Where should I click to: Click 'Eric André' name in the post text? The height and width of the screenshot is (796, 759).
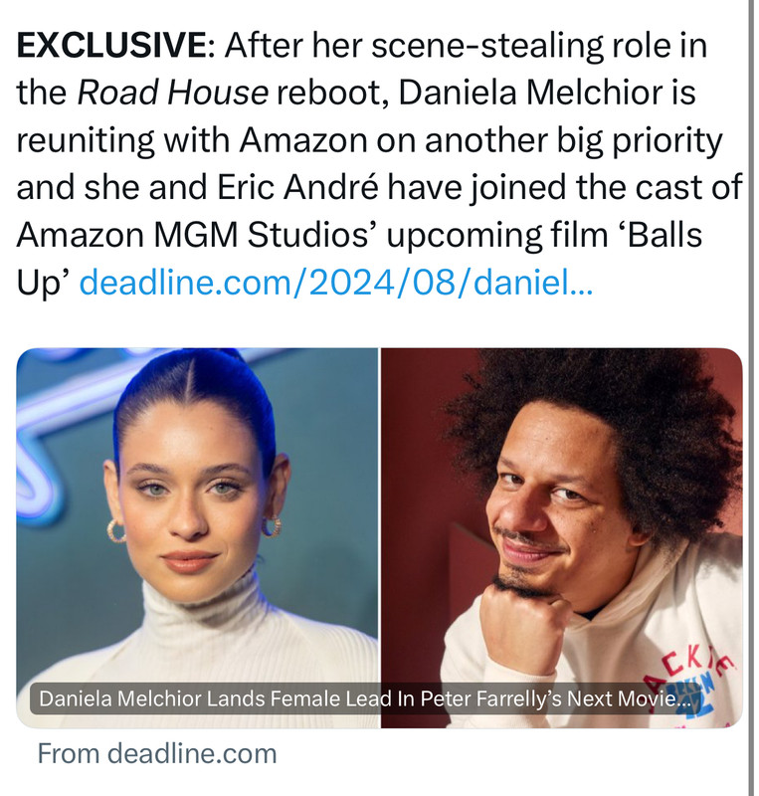(x=298, y=187)
